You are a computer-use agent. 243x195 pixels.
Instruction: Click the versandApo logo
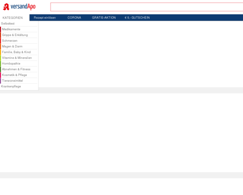19,7
